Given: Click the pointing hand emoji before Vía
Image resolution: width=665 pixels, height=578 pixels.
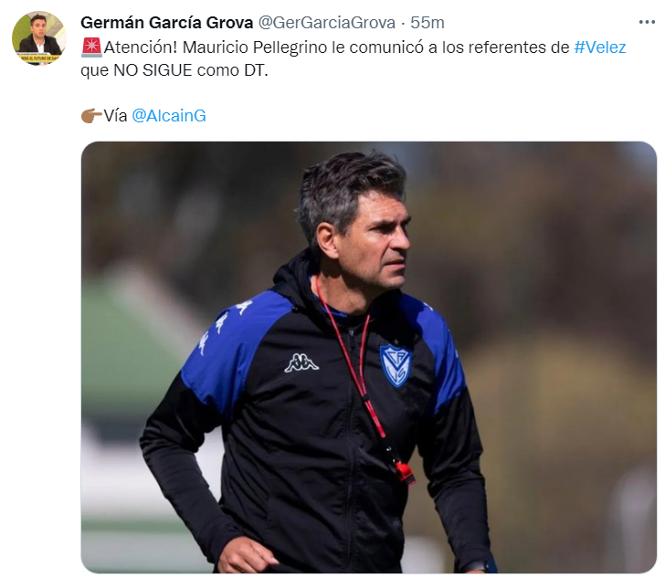Looking at the screenshot, I should [x=91, y=115].
